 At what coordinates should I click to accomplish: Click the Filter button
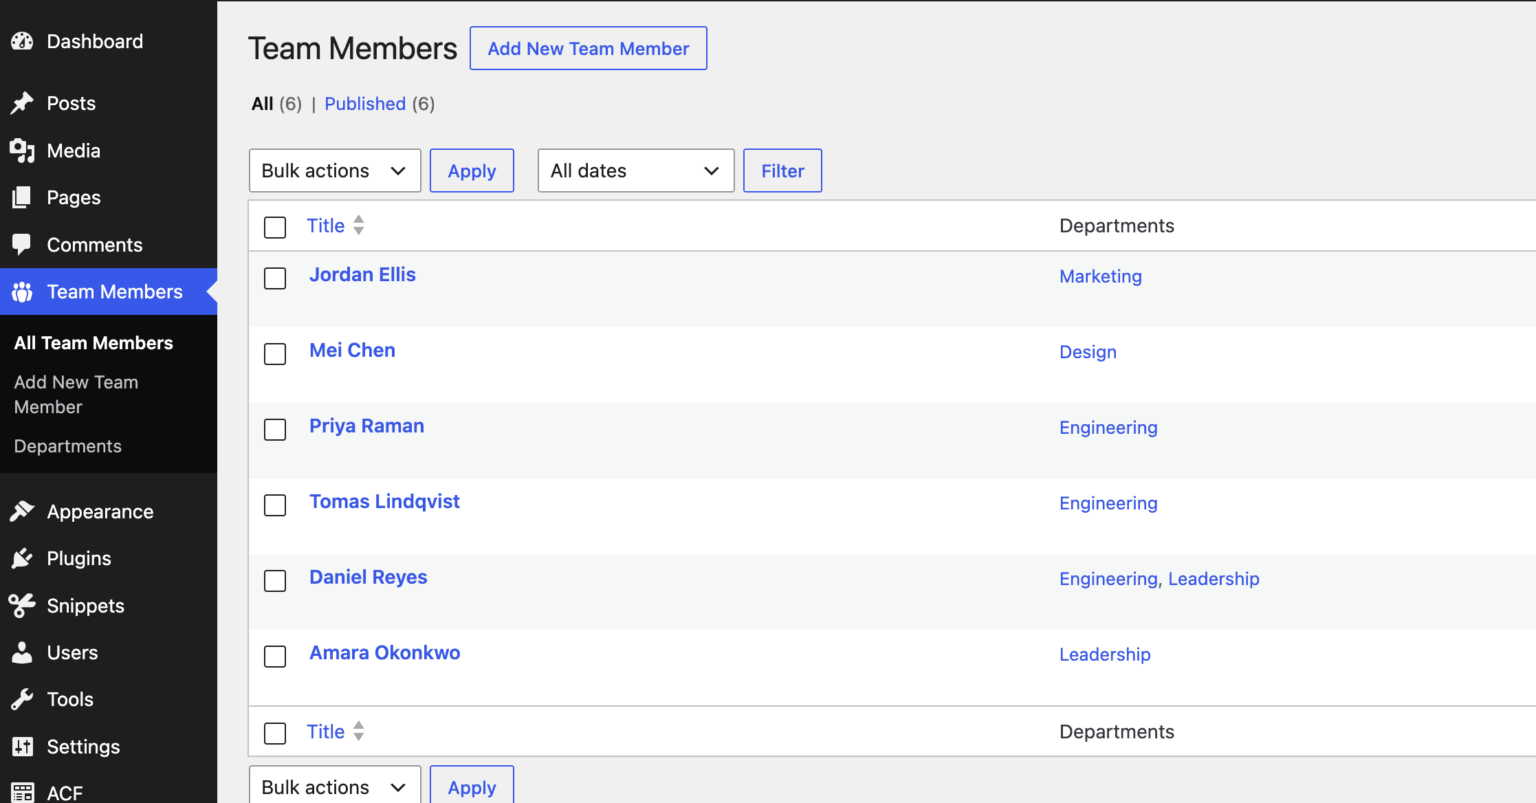coord(782,170)
